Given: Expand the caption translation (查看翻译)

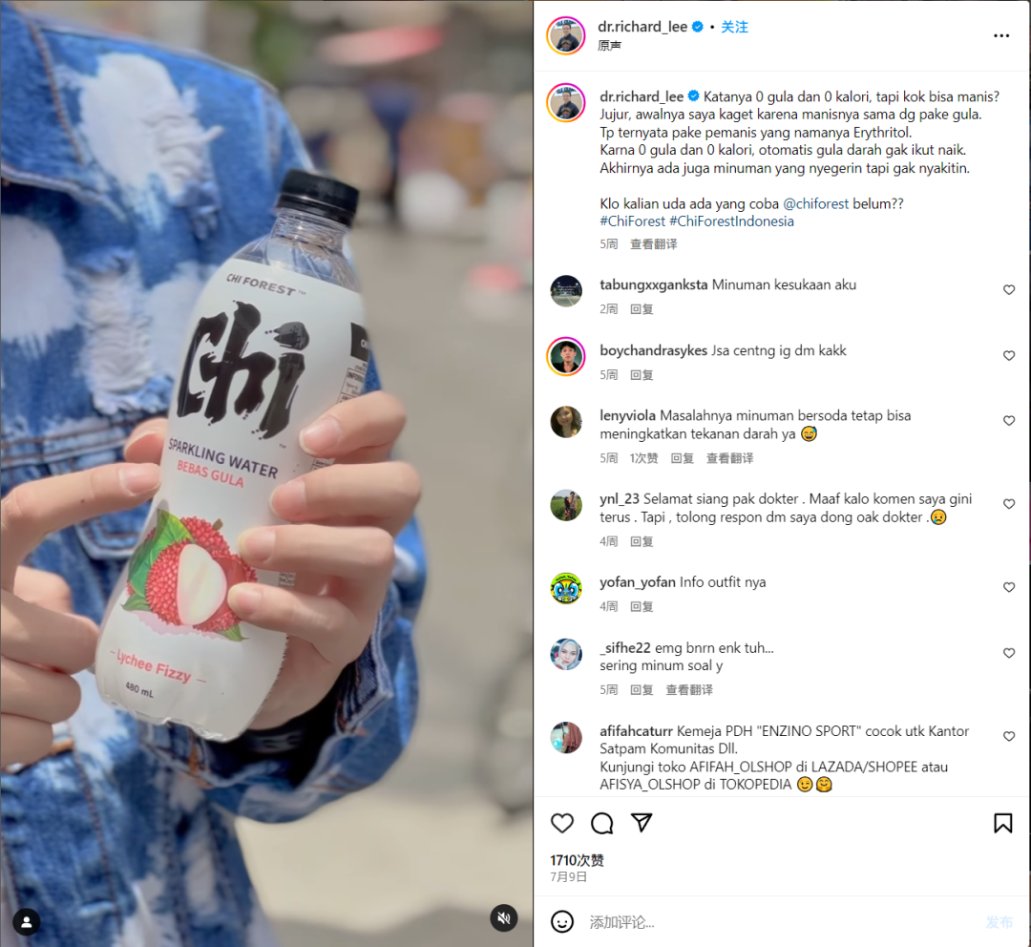Looking at the screenshot, I should click(x=654, y=244).
